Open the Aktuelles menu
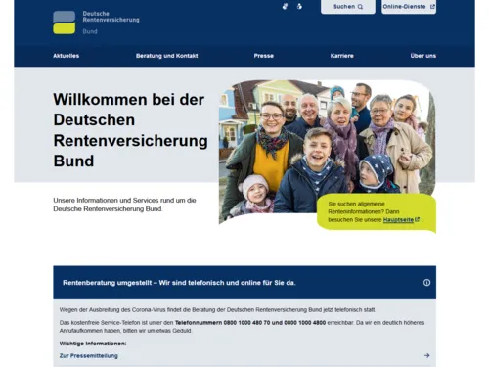 [x=67, y=56]
